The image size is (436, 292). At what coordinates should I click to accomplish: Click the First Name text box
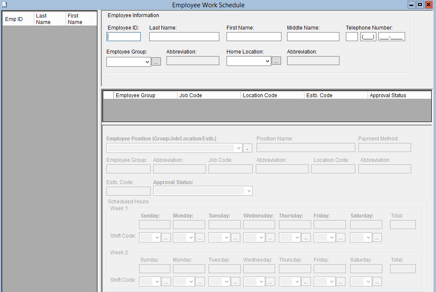(x=254, y=37)
